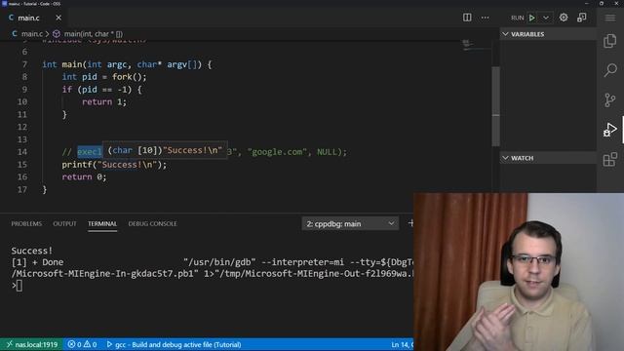Split the editor to the right
624x351 pixels.
coord(467,18)
